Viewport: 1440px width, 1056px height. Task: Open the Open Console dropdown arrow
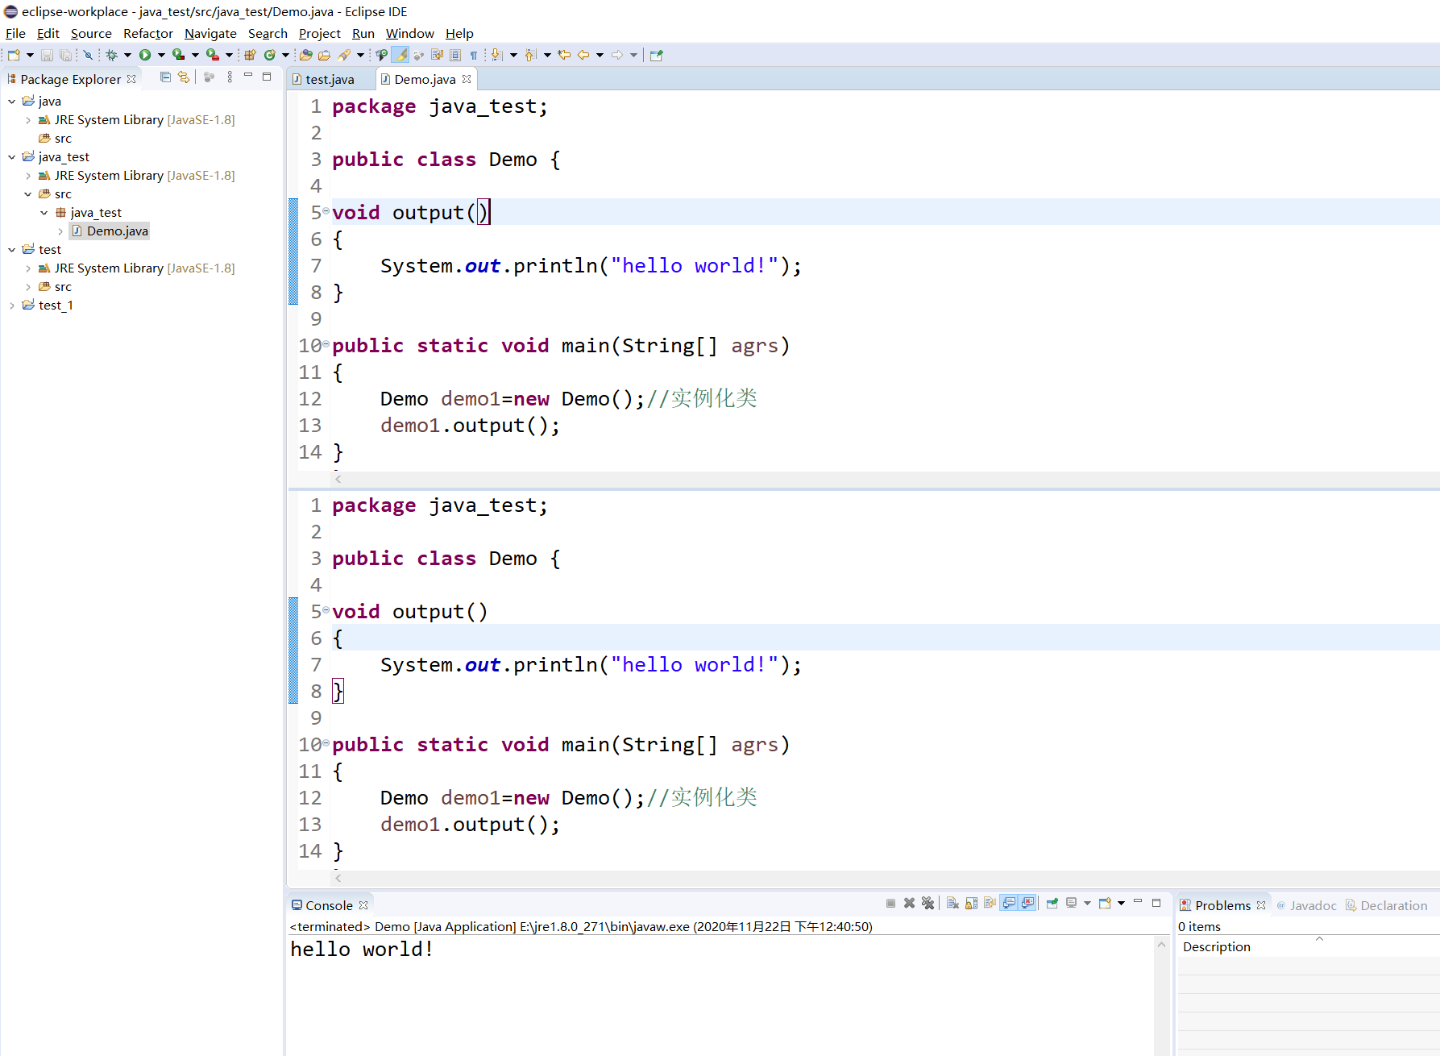pyautogui.click(x=1121, y=903)
